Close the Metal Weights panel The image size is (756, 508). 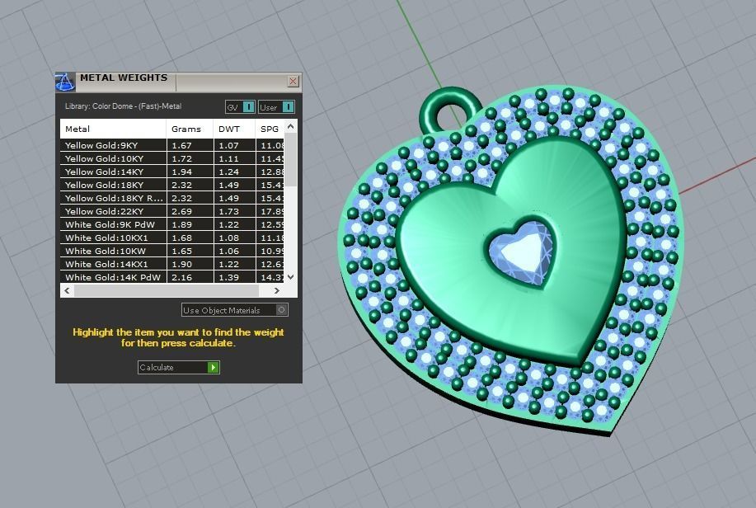click(x=293, y=81)
